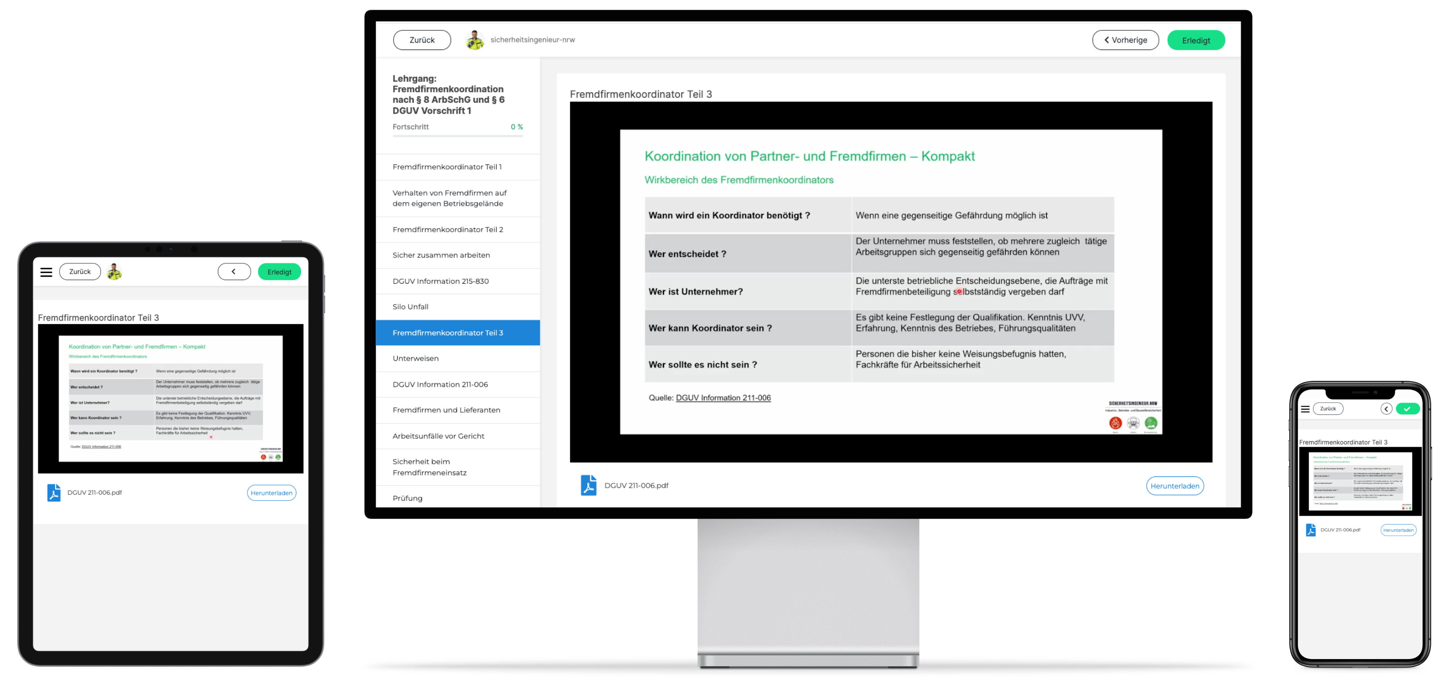
Task: Click Herunterladen button on the phone
Action: click(x=1398, y=530)
